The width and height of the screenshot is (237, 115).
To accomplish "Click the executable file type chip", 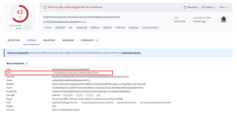I will [68, 95].
